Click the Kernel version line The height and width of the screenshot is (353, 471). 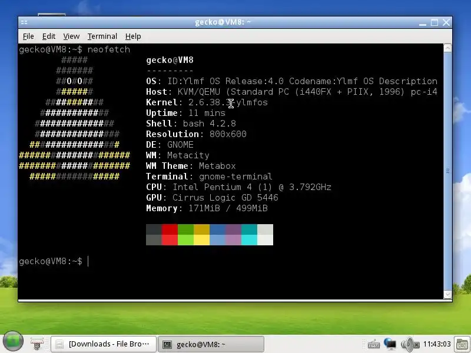click(x=207, y=102)
